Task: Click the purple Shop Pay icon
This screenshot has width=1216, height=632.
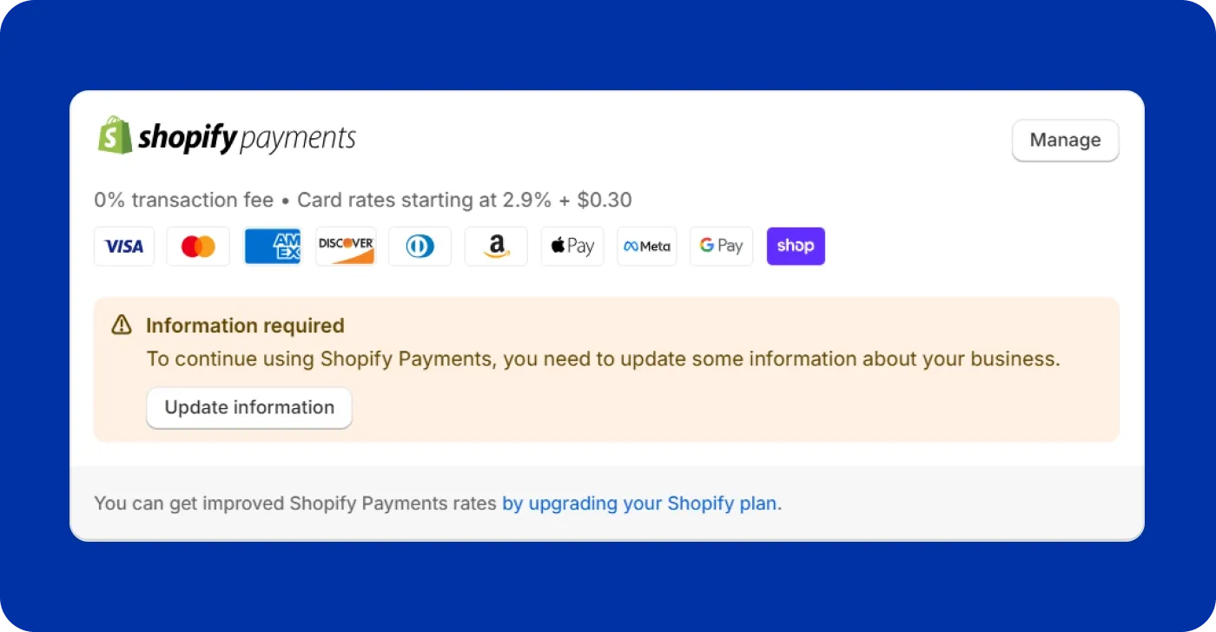Action: pos(796,247)
